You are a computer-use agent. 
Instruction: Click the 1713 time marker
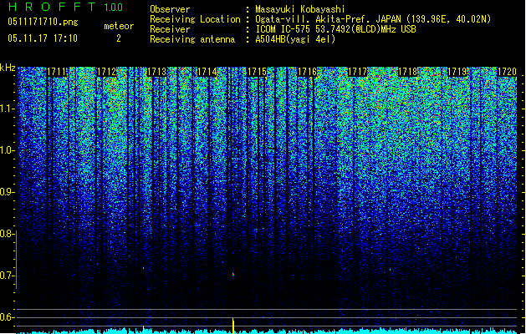(157, 72)
